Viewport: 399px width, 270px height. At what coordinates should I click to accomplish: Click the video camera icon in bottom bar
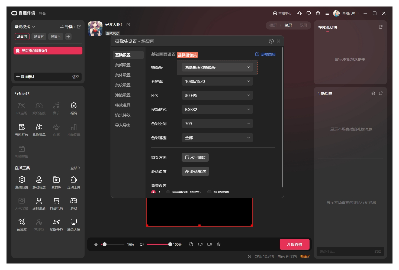210,244
